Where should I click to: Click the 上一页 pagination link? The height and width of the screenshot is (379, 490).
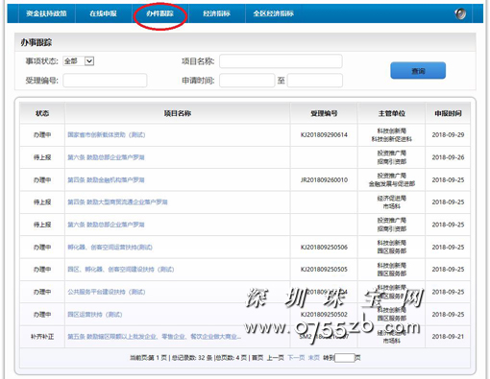[x=275, y=358]
